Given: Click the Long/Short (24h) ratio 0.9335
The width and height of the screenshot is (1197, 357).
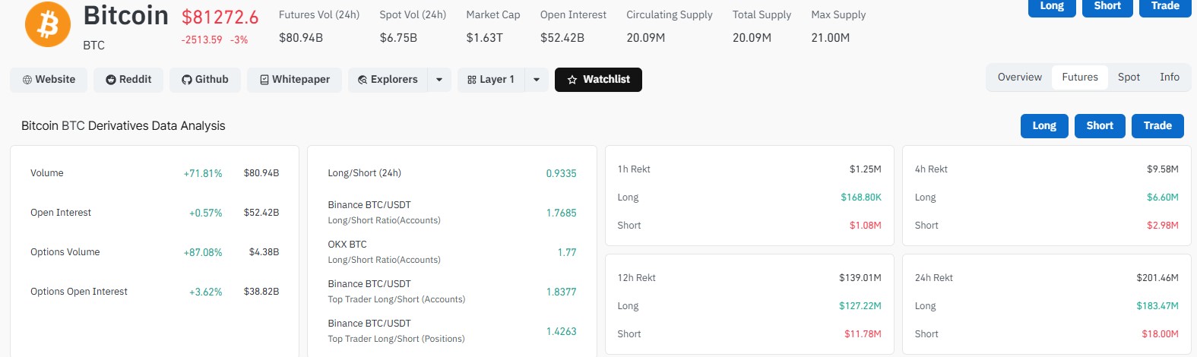Looking at the screenshot, I should point(561,173).
